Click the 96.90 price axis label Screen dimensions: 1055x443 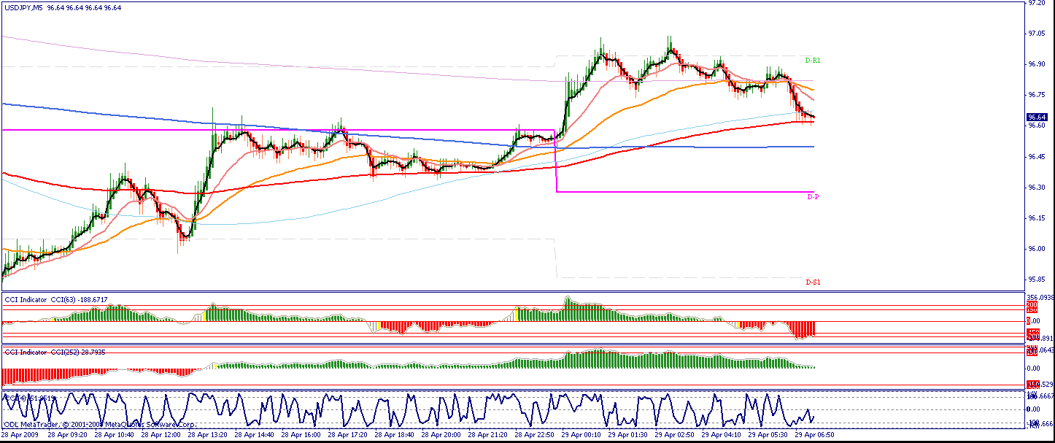click(x=1036, y=64)
